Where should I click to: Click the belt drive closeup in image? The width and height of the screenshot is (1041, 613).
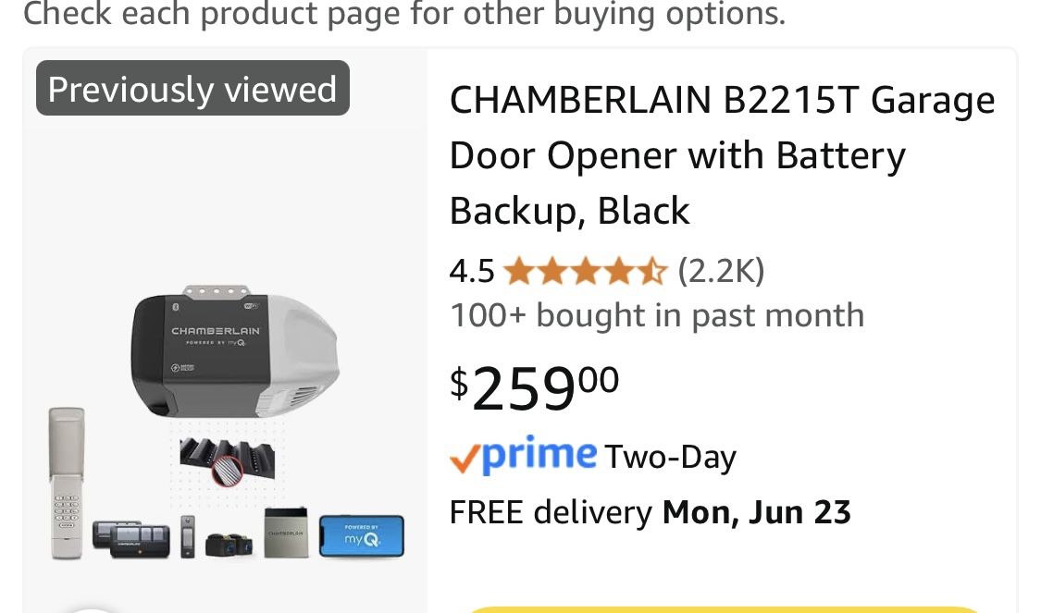coord(228,460)
